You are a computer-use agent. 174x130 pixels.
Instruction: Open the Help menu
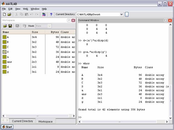pyautogui.click(x=44, y=9)
